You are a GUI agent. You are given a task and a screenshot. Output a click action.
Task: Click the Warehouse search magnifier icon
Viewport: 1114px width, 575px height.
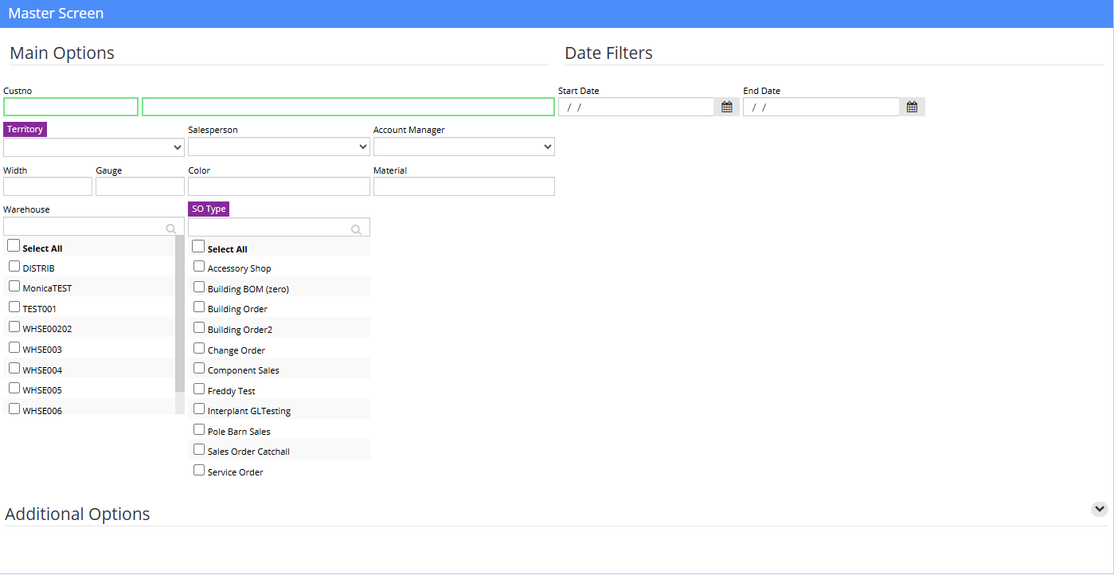(171, 229)
